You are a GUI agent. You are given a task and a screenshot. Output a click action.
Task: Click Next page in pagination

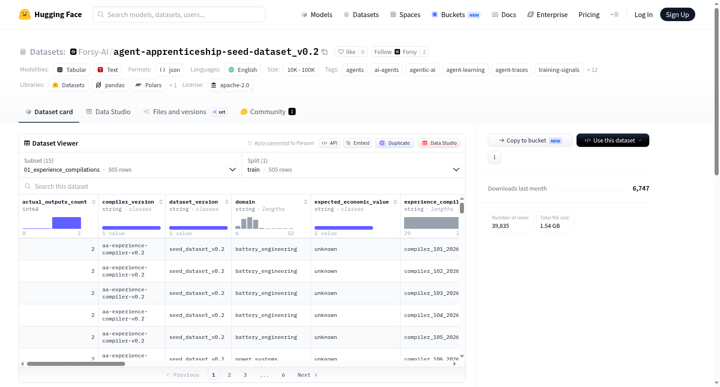(x=307, y=375)
